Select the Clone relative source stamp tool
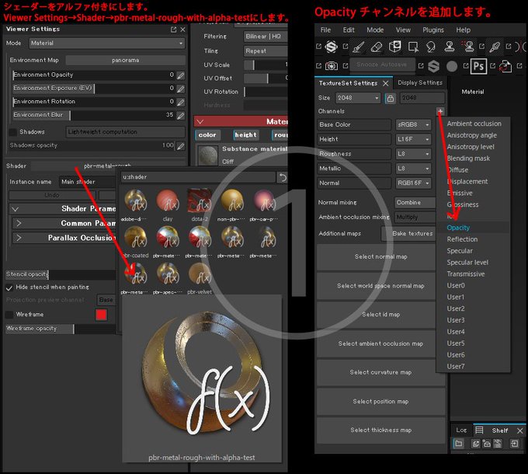528x474 pixels. 468,47
